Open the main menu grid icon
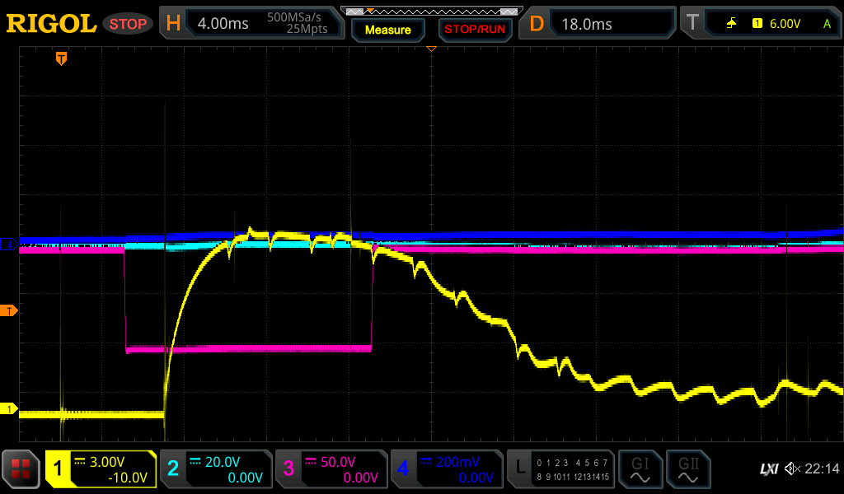 21,469
